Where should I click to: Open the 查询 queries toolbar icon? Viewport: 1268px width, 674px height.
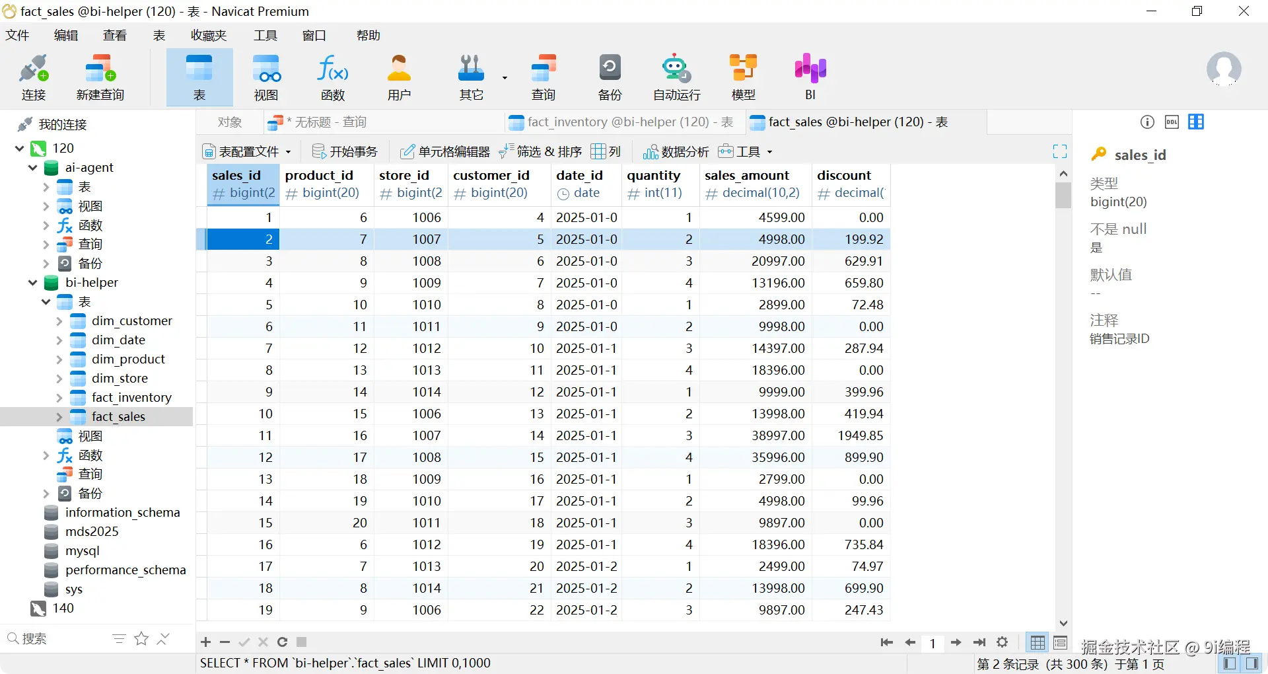pos(544,77)
